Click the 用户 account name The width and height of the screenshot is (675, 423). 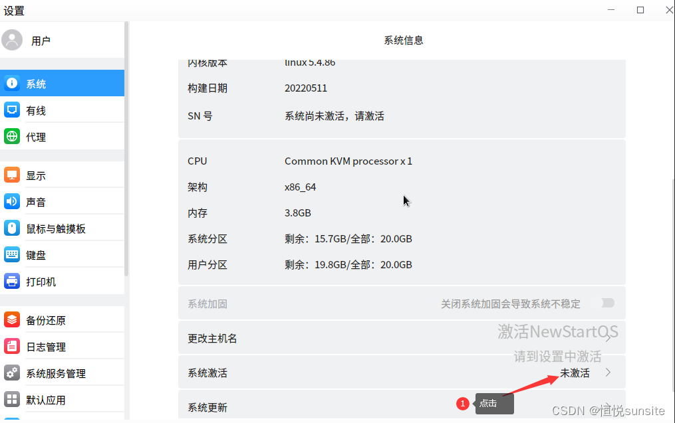[41, 41]
